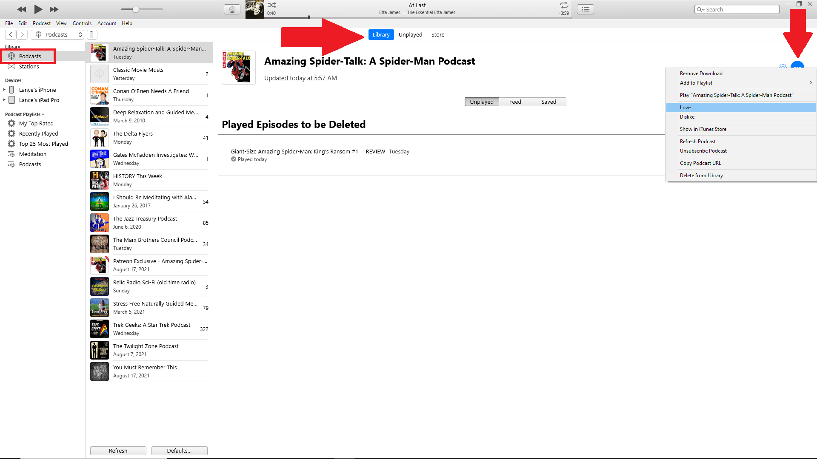This screenshot has width=817, height=459.
Task: Switch to the Unplayed top tab
Action: 410,35
